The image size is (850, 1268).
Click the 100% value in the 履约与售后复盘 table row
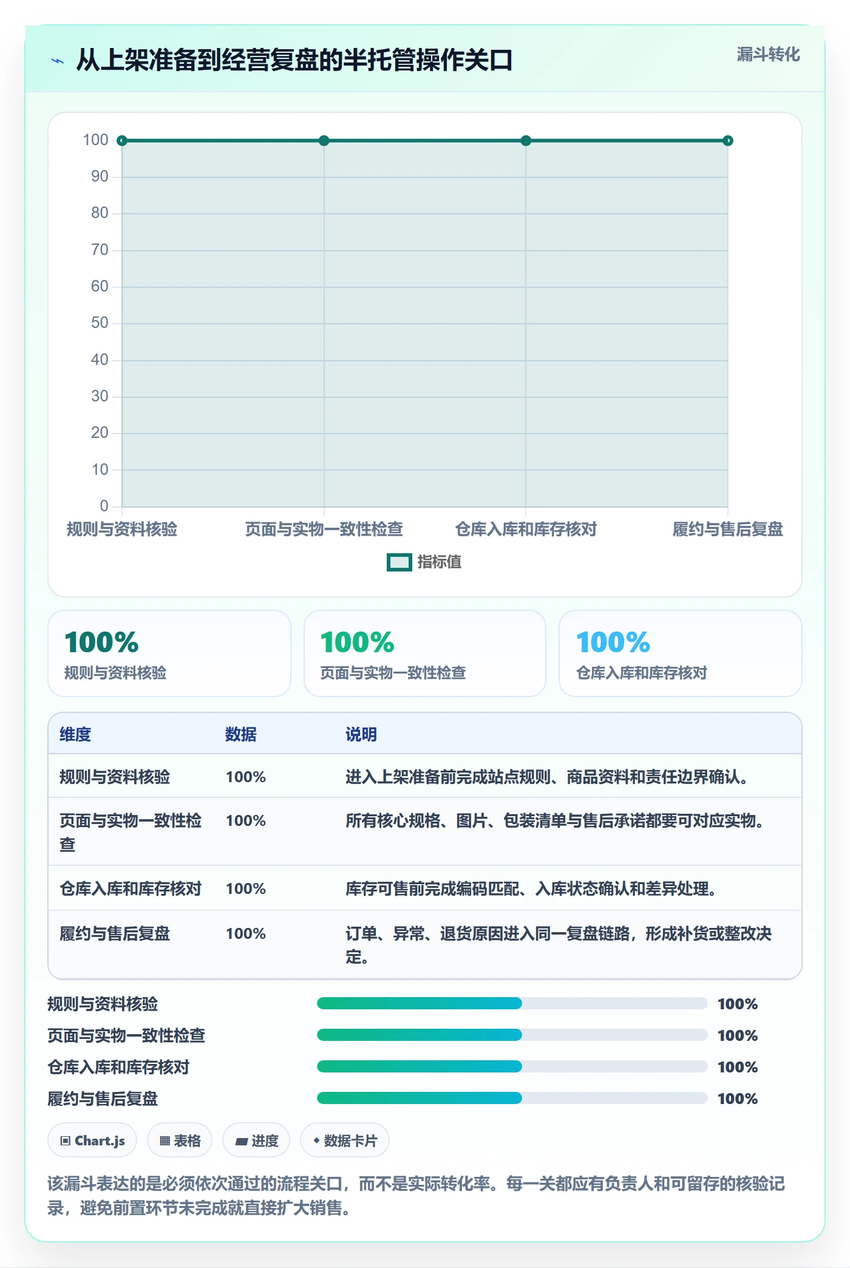click(x=246, y=933)
